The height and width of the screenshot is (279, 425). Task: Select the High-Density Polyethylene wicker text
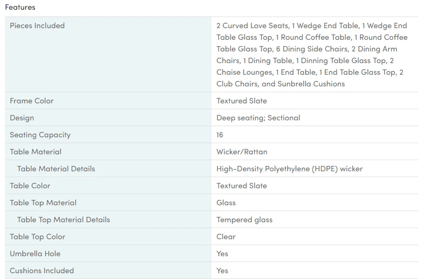pos(289,169)
